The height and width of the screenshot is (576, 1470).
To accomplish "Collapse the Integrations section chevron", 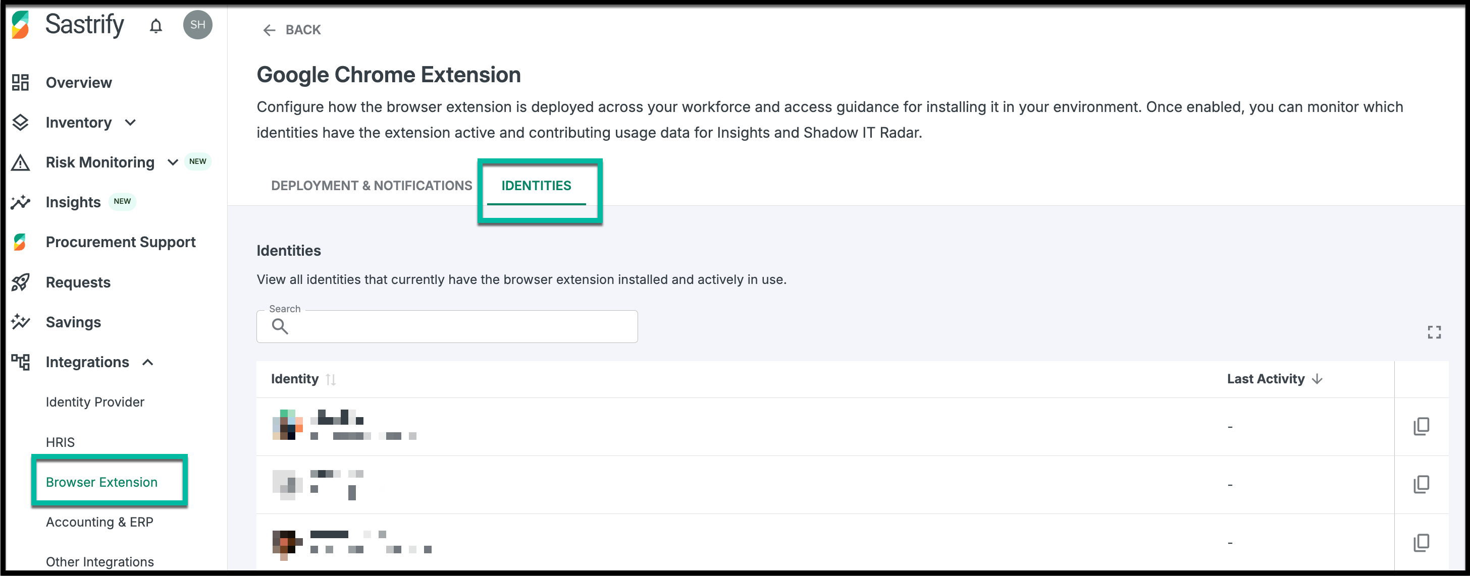I will (148, 362).
